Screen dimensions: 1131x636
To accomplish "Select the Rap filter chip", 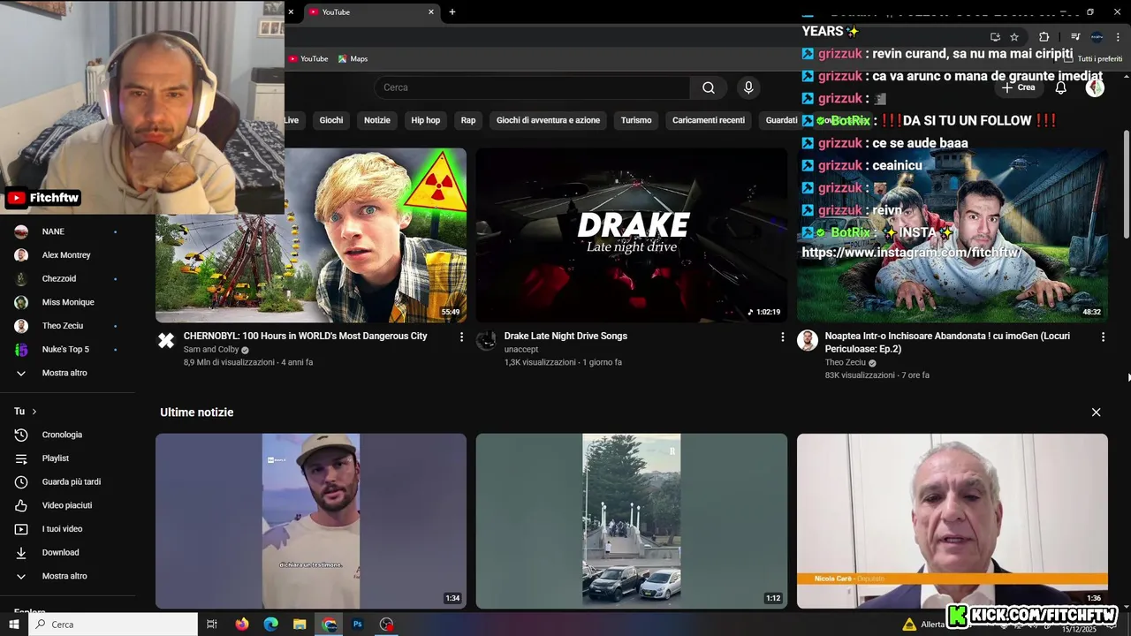I will [468, 120].
